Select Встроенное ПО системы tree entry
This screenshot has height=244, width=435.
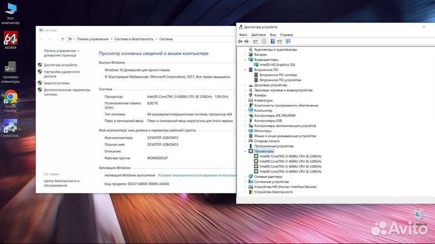[278, 75]
